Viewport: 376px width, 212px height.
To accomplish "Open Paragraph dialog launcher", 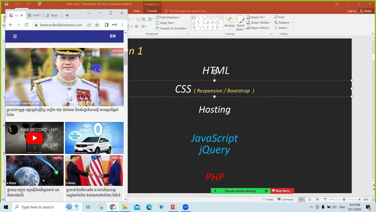I will [188, 34].
